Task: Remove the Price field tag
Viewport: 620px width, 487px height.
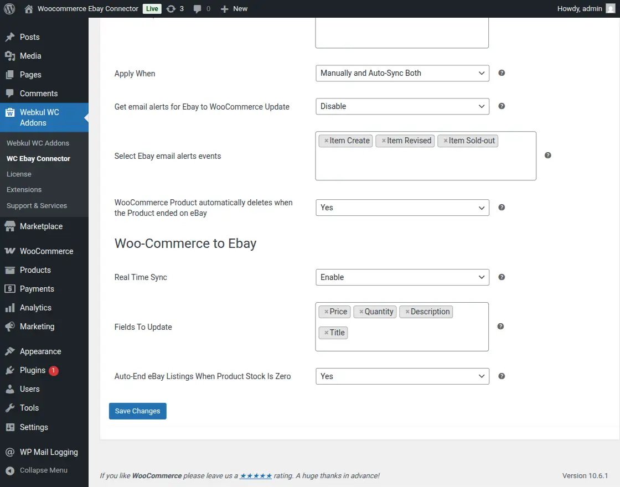Action: [x=326, y=312]
